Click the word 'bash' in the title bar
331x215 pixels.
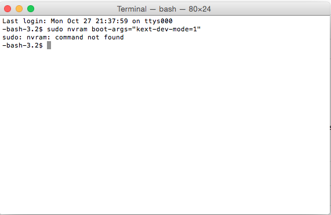coord(168,9)
